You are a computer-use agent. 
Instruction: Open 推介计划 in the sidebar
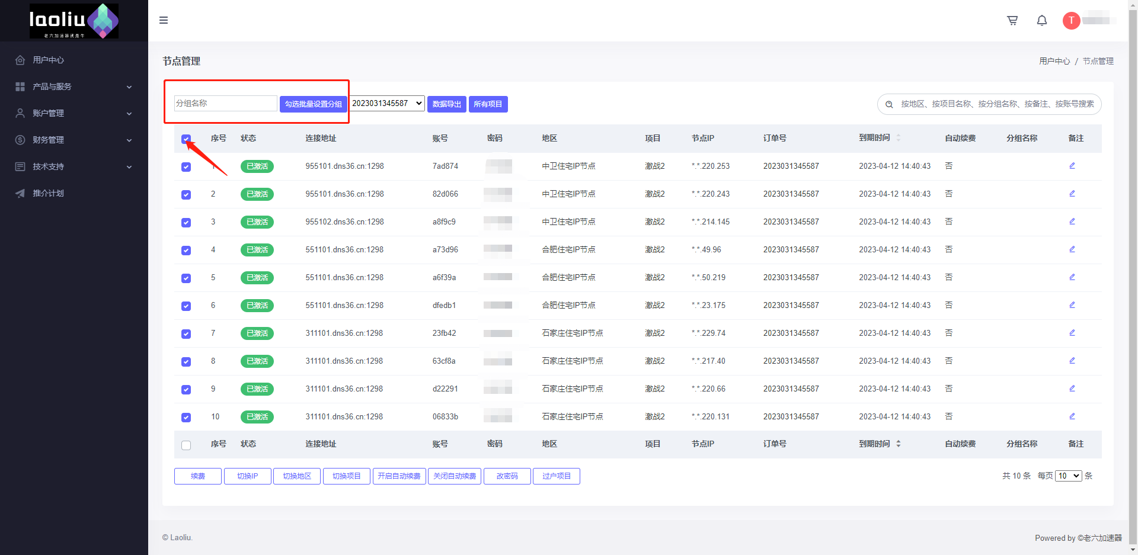click(x=49, y=193)
